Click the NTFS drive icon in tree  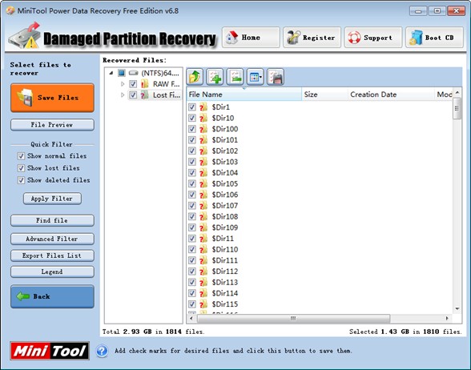(x=133, y=73)
